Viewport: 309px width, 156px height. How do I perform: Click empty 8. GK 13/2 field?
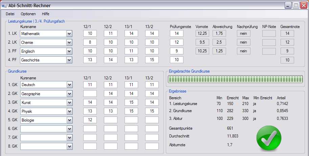152,146
